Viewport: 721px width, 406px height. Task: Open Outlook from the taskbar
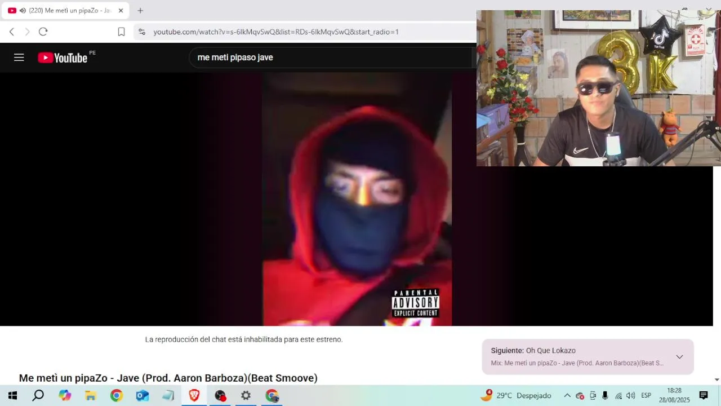(x=142, y=395)
